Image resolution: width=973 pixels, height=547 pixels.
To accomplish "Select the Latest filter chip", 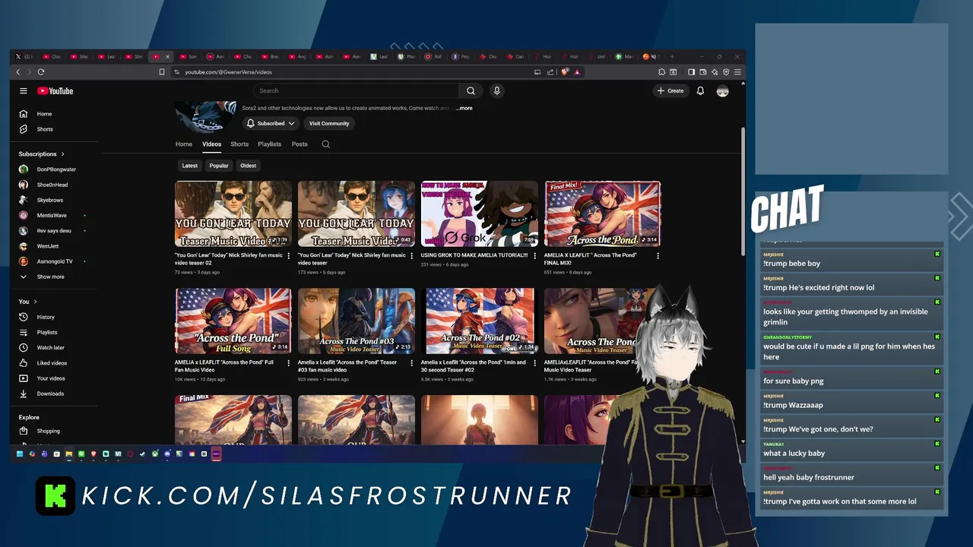I will [x=190, y=166].
